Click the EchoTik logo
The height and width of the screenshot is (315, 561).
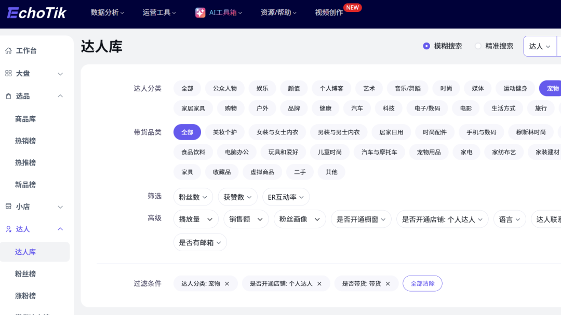pos(37,13)
